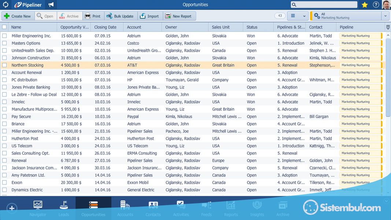Click the favorites star icon
The width and height of the screenshot is (391, 220).
pos(365,5)
